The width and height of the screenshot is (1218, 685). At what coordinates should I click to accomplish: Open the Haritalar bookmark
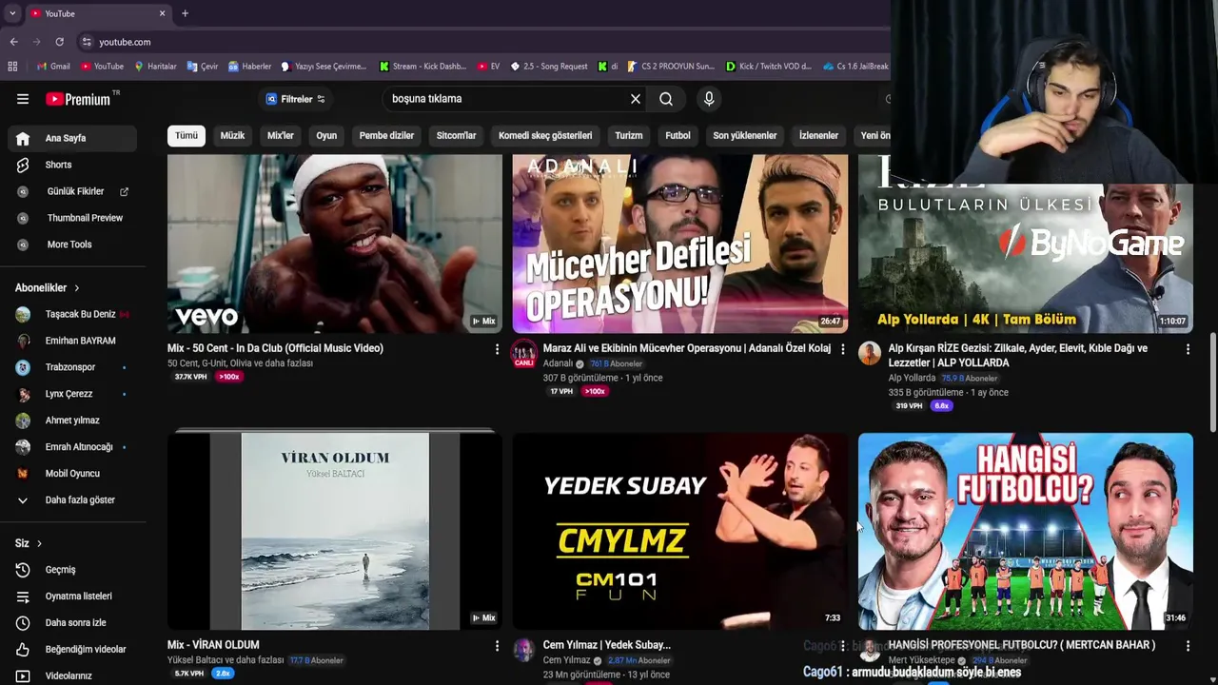click(x=155, y=67)
